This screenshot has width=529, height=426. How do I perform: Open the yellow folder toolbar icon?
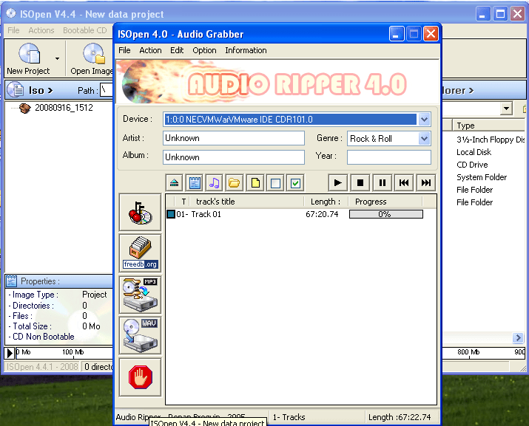pos(234,183)
